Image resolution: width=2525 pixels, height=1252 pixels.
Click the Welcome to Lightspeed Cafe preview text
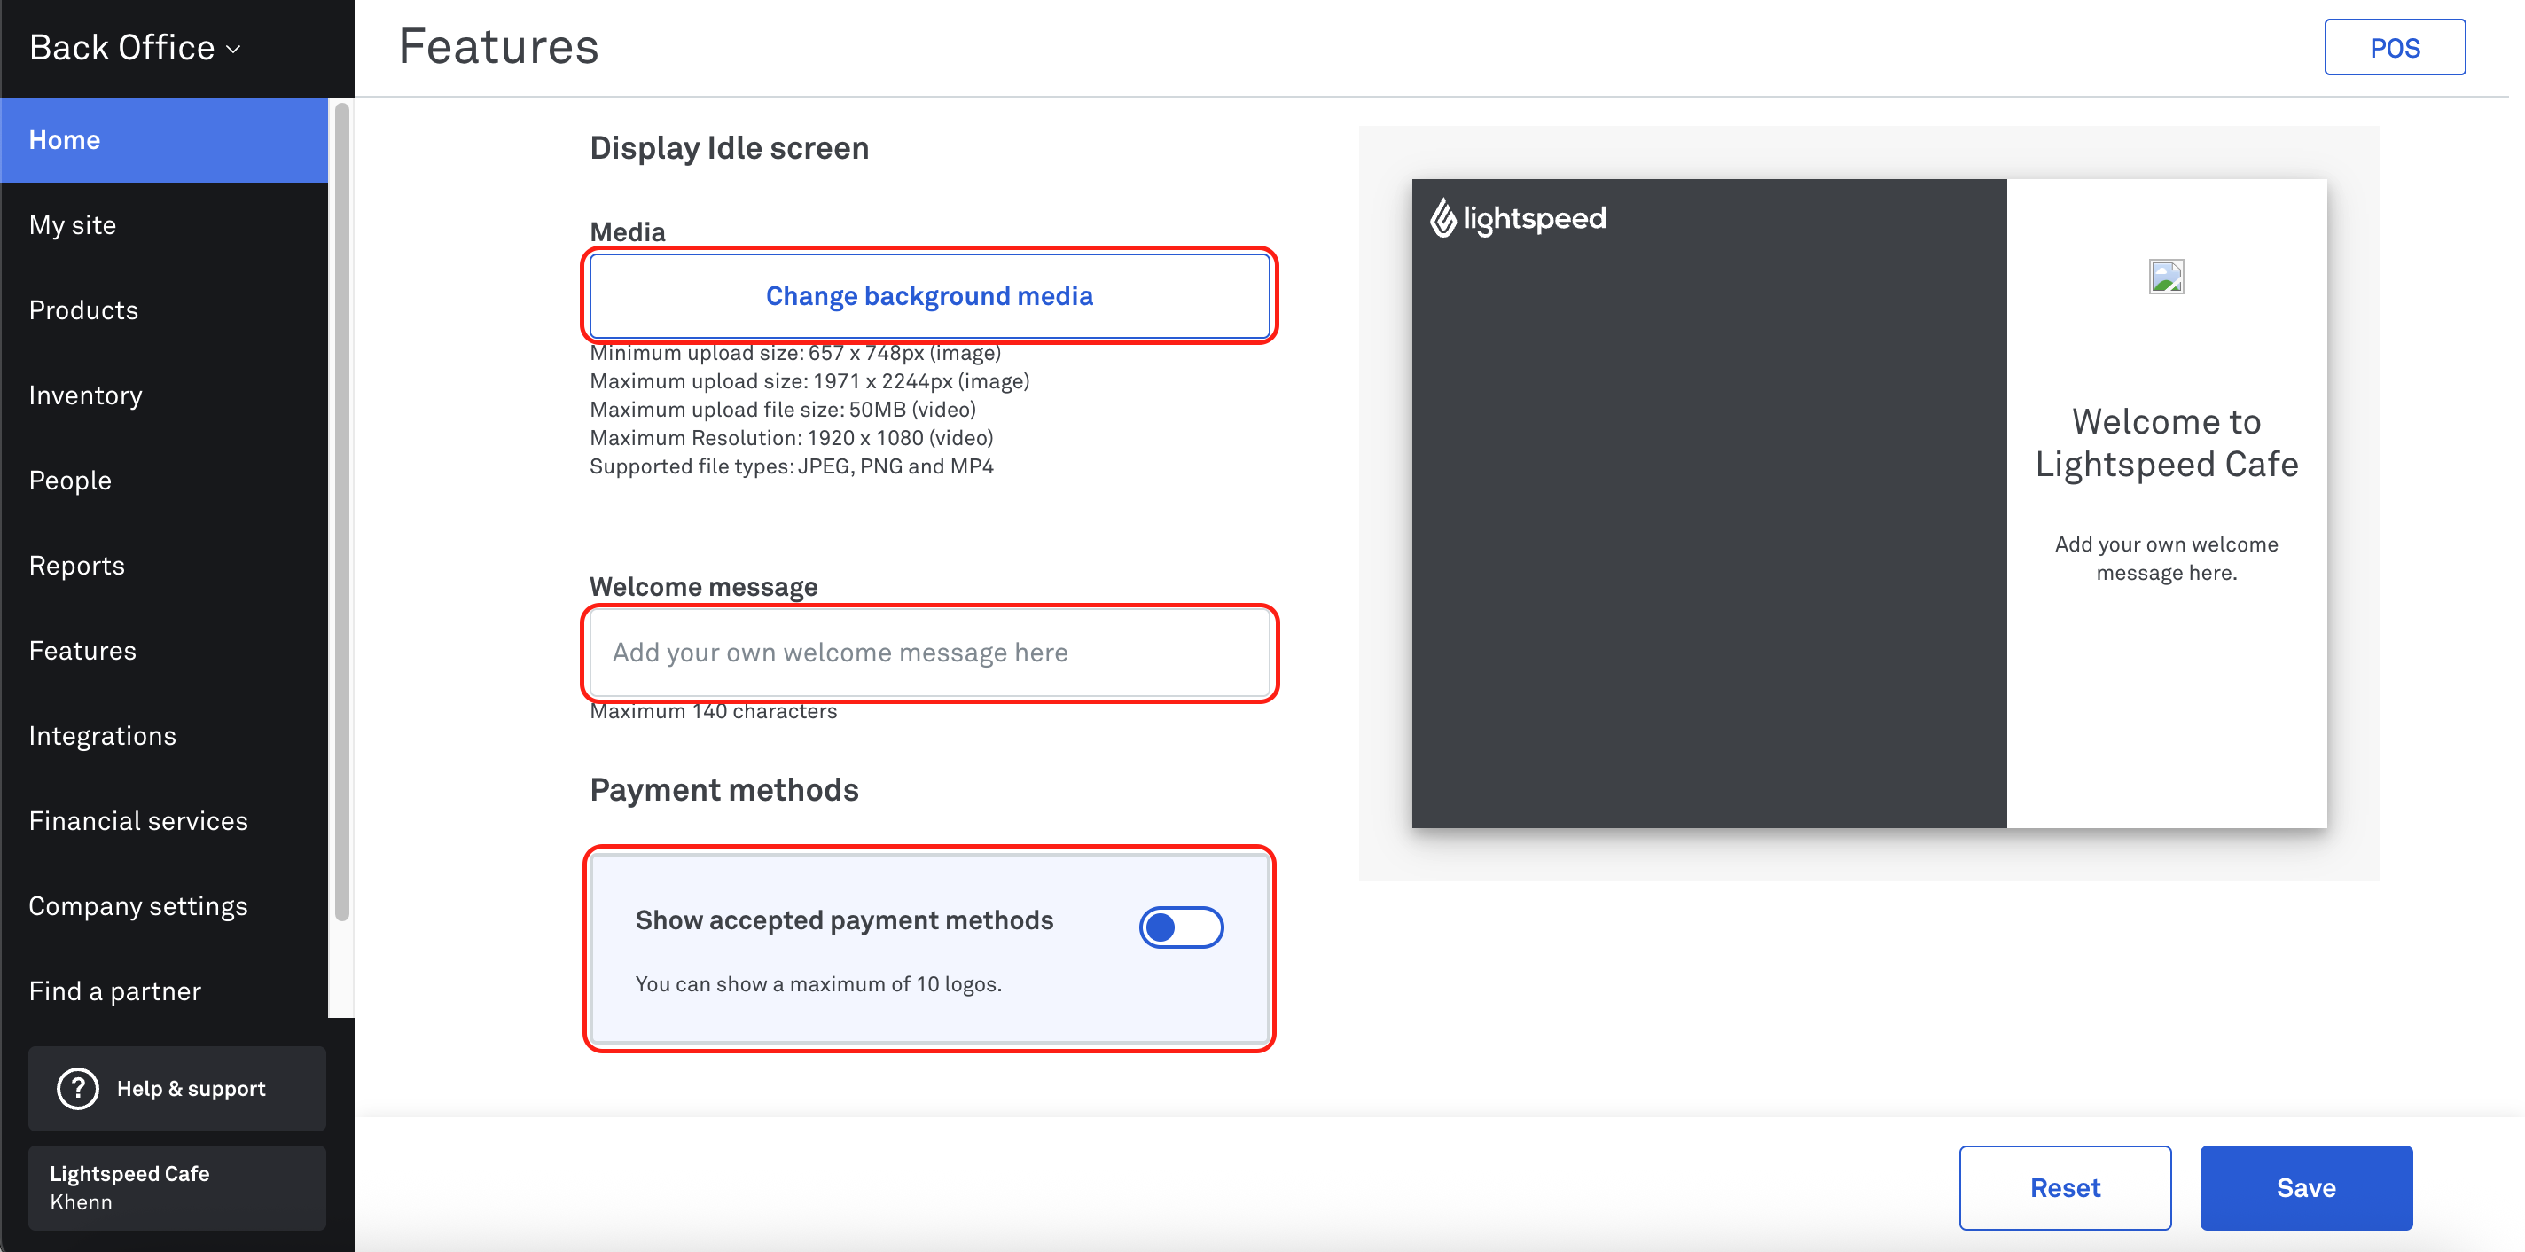click(2166, 442)
